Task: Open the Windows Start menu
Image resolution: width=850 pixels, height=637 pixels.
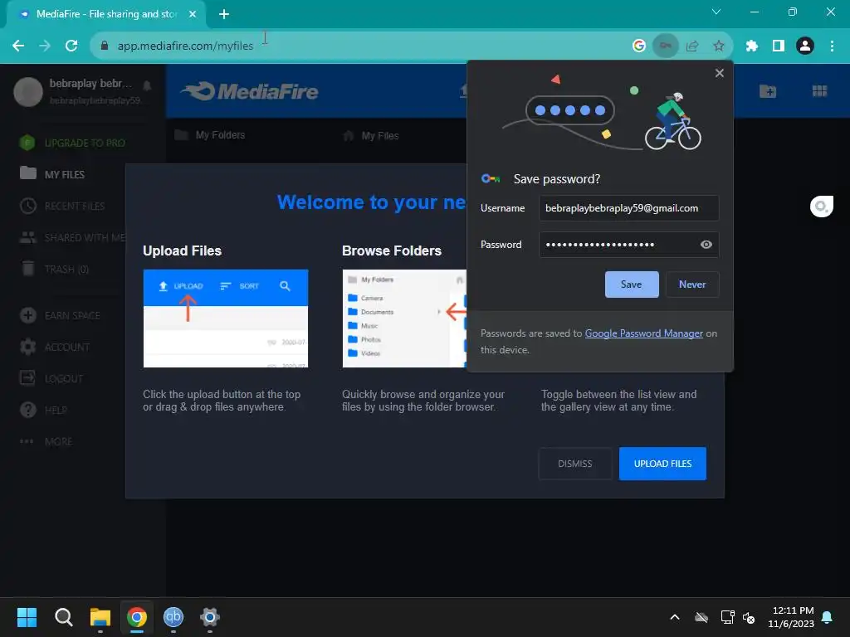Action: pos(27,617)
